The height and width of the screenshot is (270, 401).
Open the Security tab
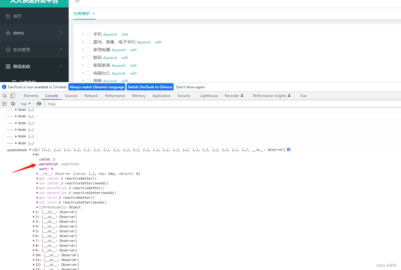[184, 96]
